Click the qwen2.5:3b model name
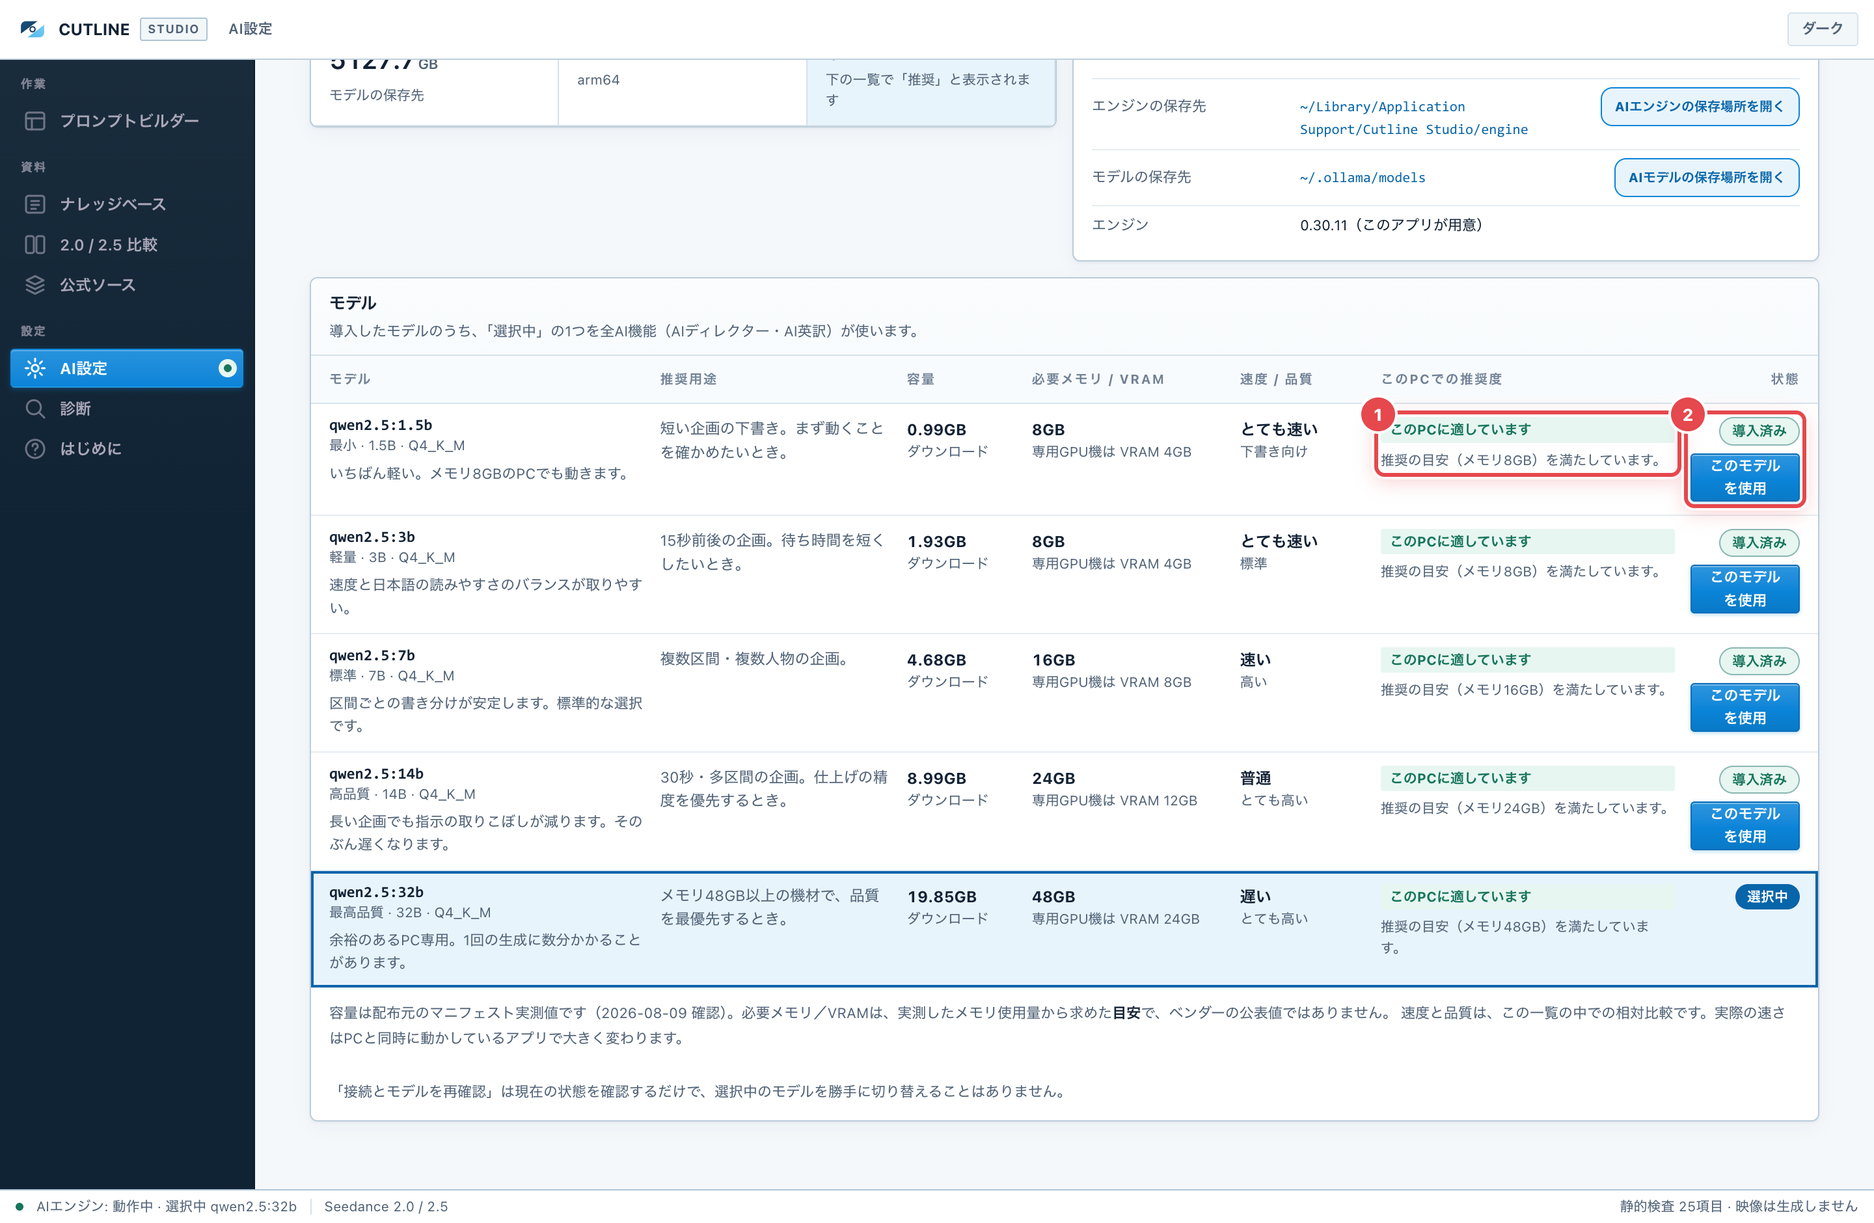 click(372, 537)
